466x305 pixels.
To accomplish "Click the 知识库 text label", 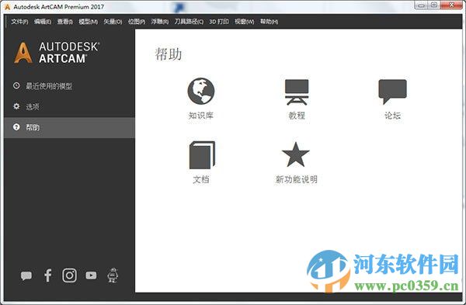I will 201,116.
